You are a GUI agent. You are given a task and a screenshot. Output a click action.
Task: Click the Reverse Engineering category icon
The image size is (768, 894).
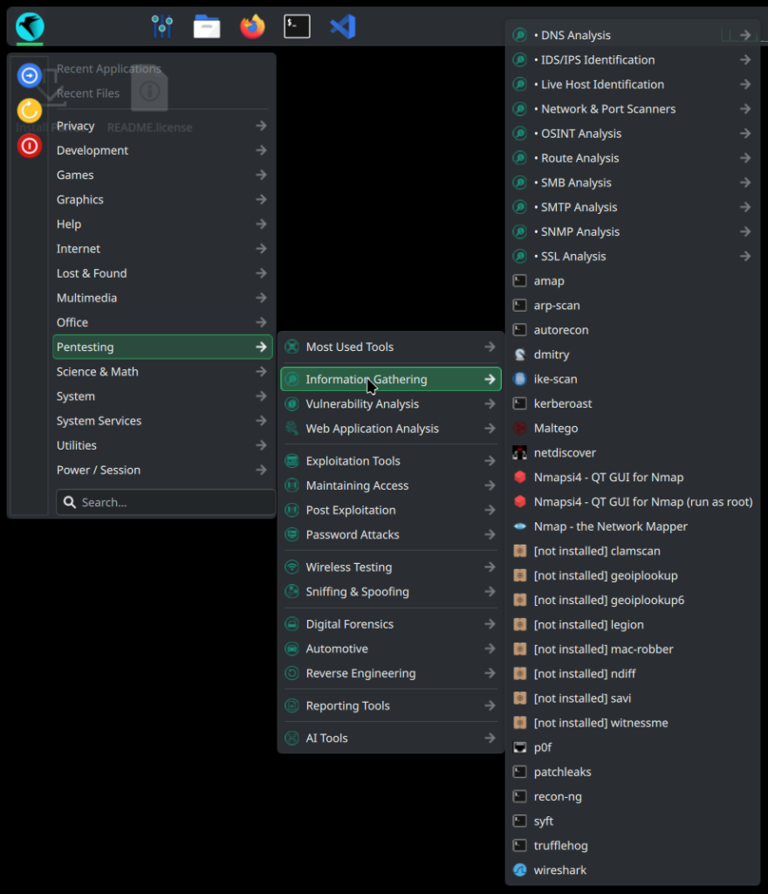pyautogui.click(x=291, y=673)
